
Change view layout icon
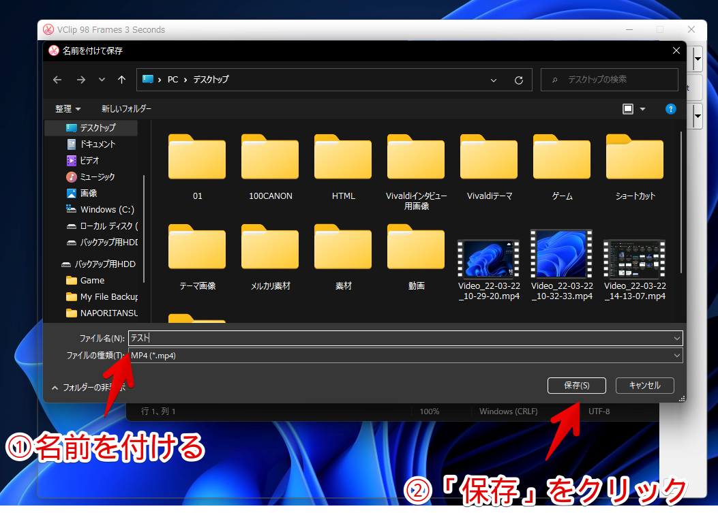click(x=628, y=109)
